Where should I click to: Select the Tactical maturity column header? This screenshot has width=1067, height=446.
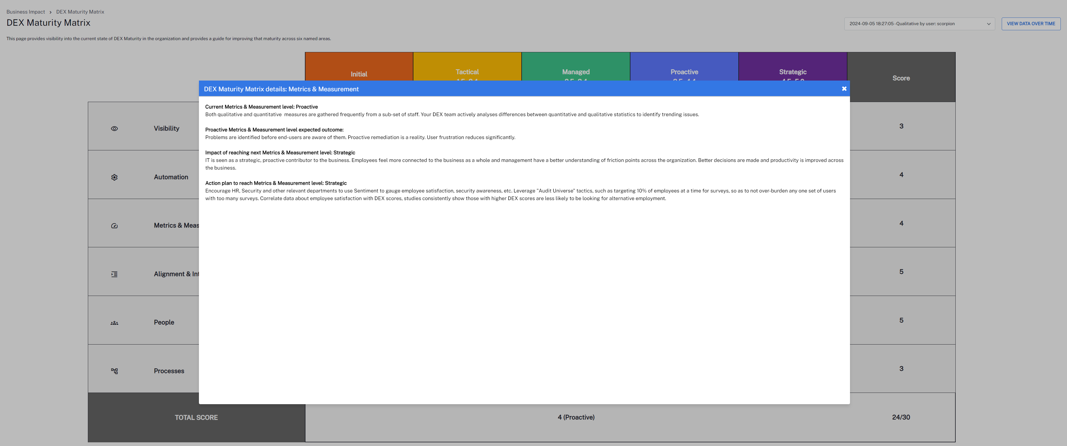467,72
